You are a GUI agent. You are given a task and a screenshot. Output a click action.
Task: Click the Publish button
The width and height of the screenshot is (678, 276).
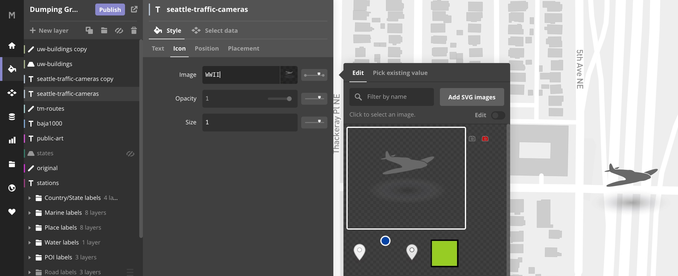[x=110, y=10]
